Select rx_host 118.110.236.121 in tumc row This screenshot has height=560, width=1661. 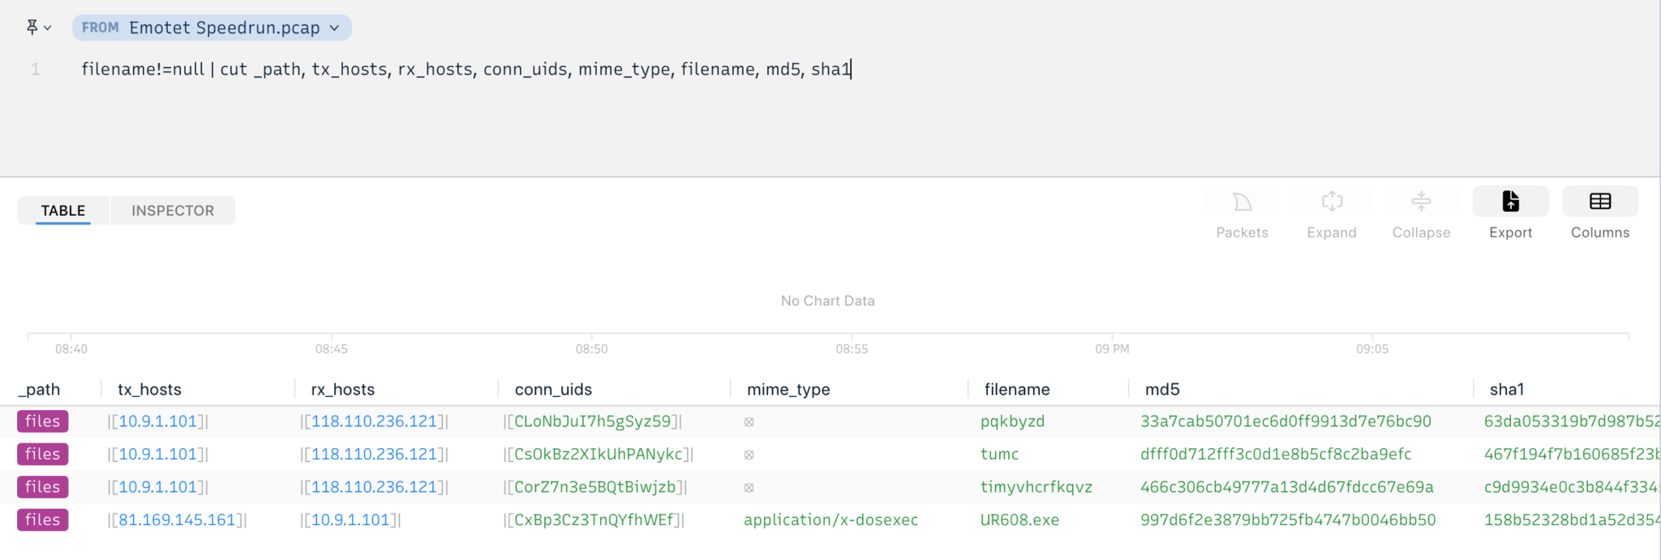click(374, 454)
